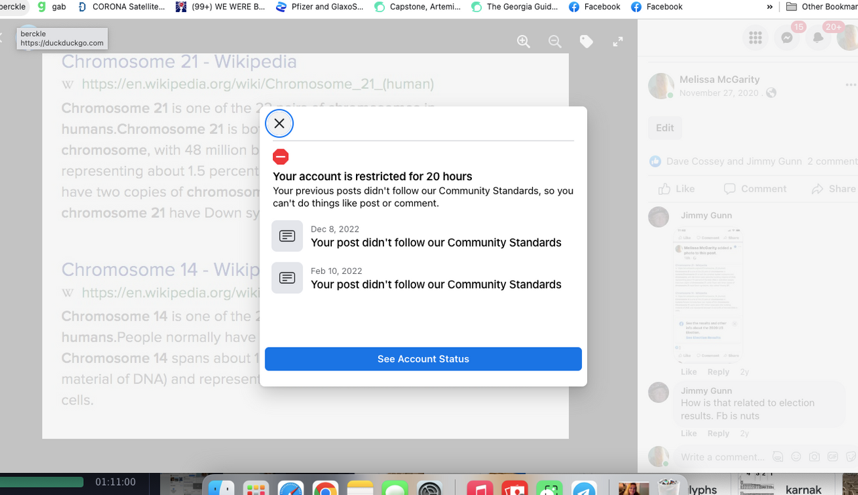Open Messages from the Dock
The height and width of the screenshot is (495, 858).
[395, 490]
